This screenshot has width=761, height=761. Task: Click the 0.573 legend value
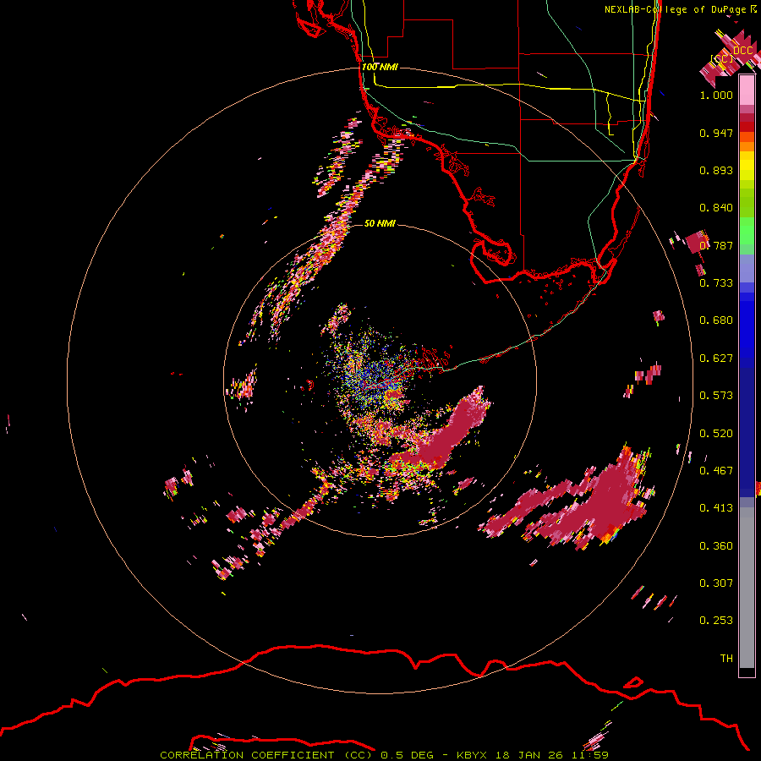click(716, 396)
